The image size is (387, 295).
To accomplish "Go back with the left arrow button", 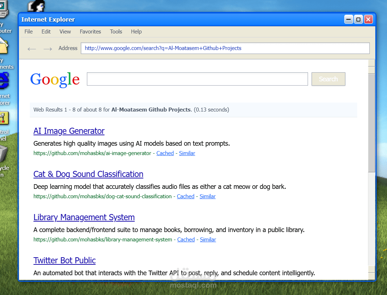I will point(32,49).
